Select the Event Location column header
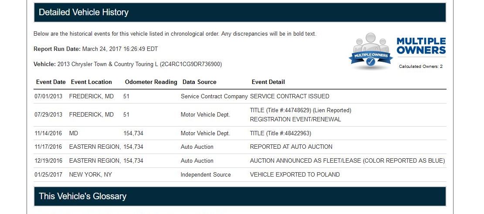This screenshot has height=214, width=484. [x=91, y=82]
